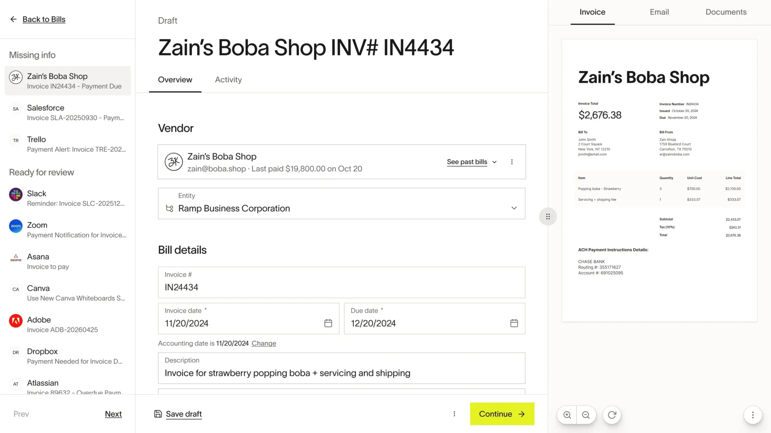Change the accounting date
771x433 pixels.
pos(263,343)
